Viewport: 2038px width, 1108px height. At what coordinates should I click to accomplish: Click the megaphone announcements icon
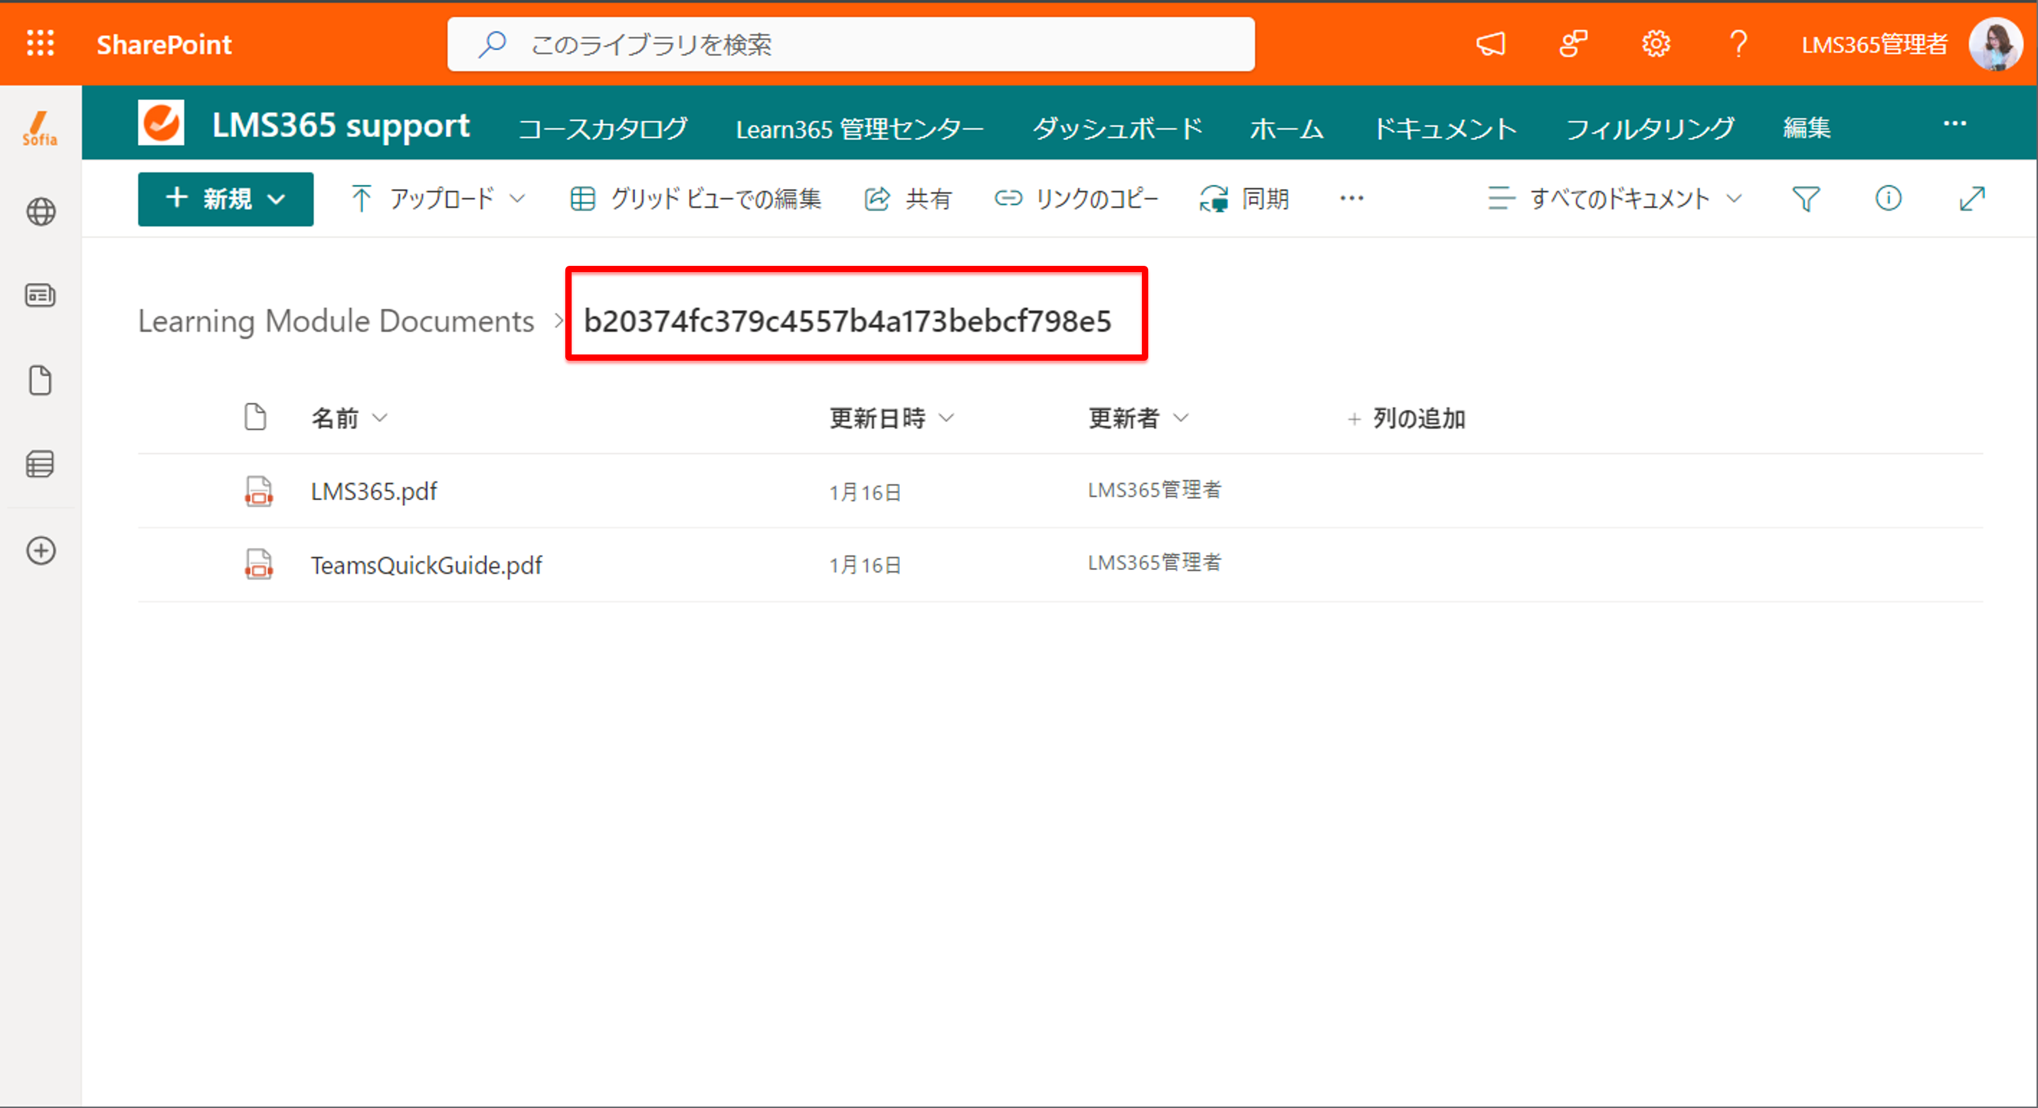1490,43
